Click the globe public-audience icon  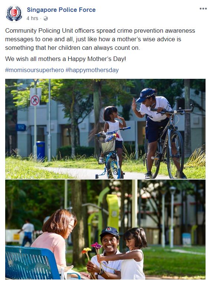[46, 19]
